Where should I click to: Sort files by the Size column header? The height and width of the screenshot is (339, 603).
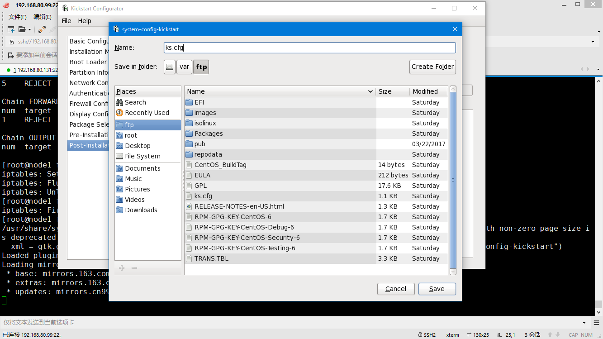[393, 91]
